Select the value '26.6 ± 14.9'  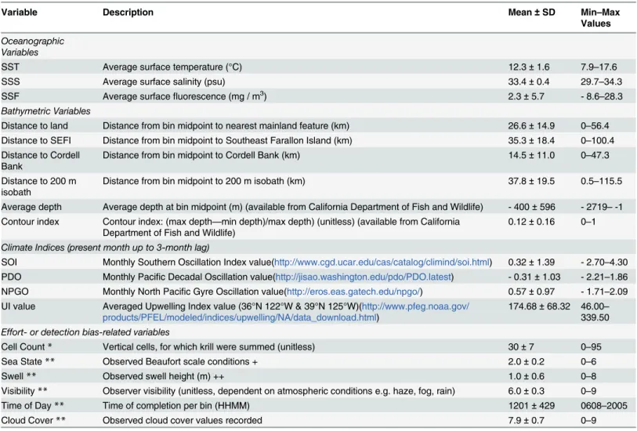[x=531, y=126]
